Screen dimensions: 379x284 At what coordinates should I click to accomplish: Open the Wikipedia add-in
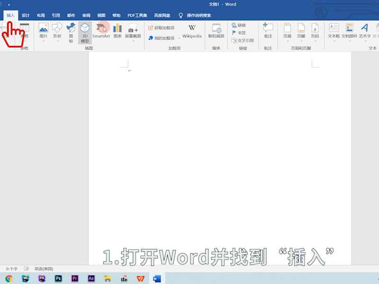(x=192, y=31)
